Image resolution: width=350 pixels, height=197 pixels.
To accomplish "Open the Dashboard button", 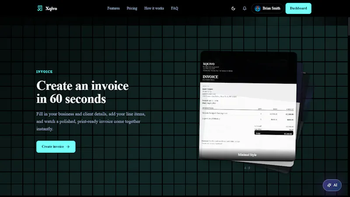I will tap(298, 8).
